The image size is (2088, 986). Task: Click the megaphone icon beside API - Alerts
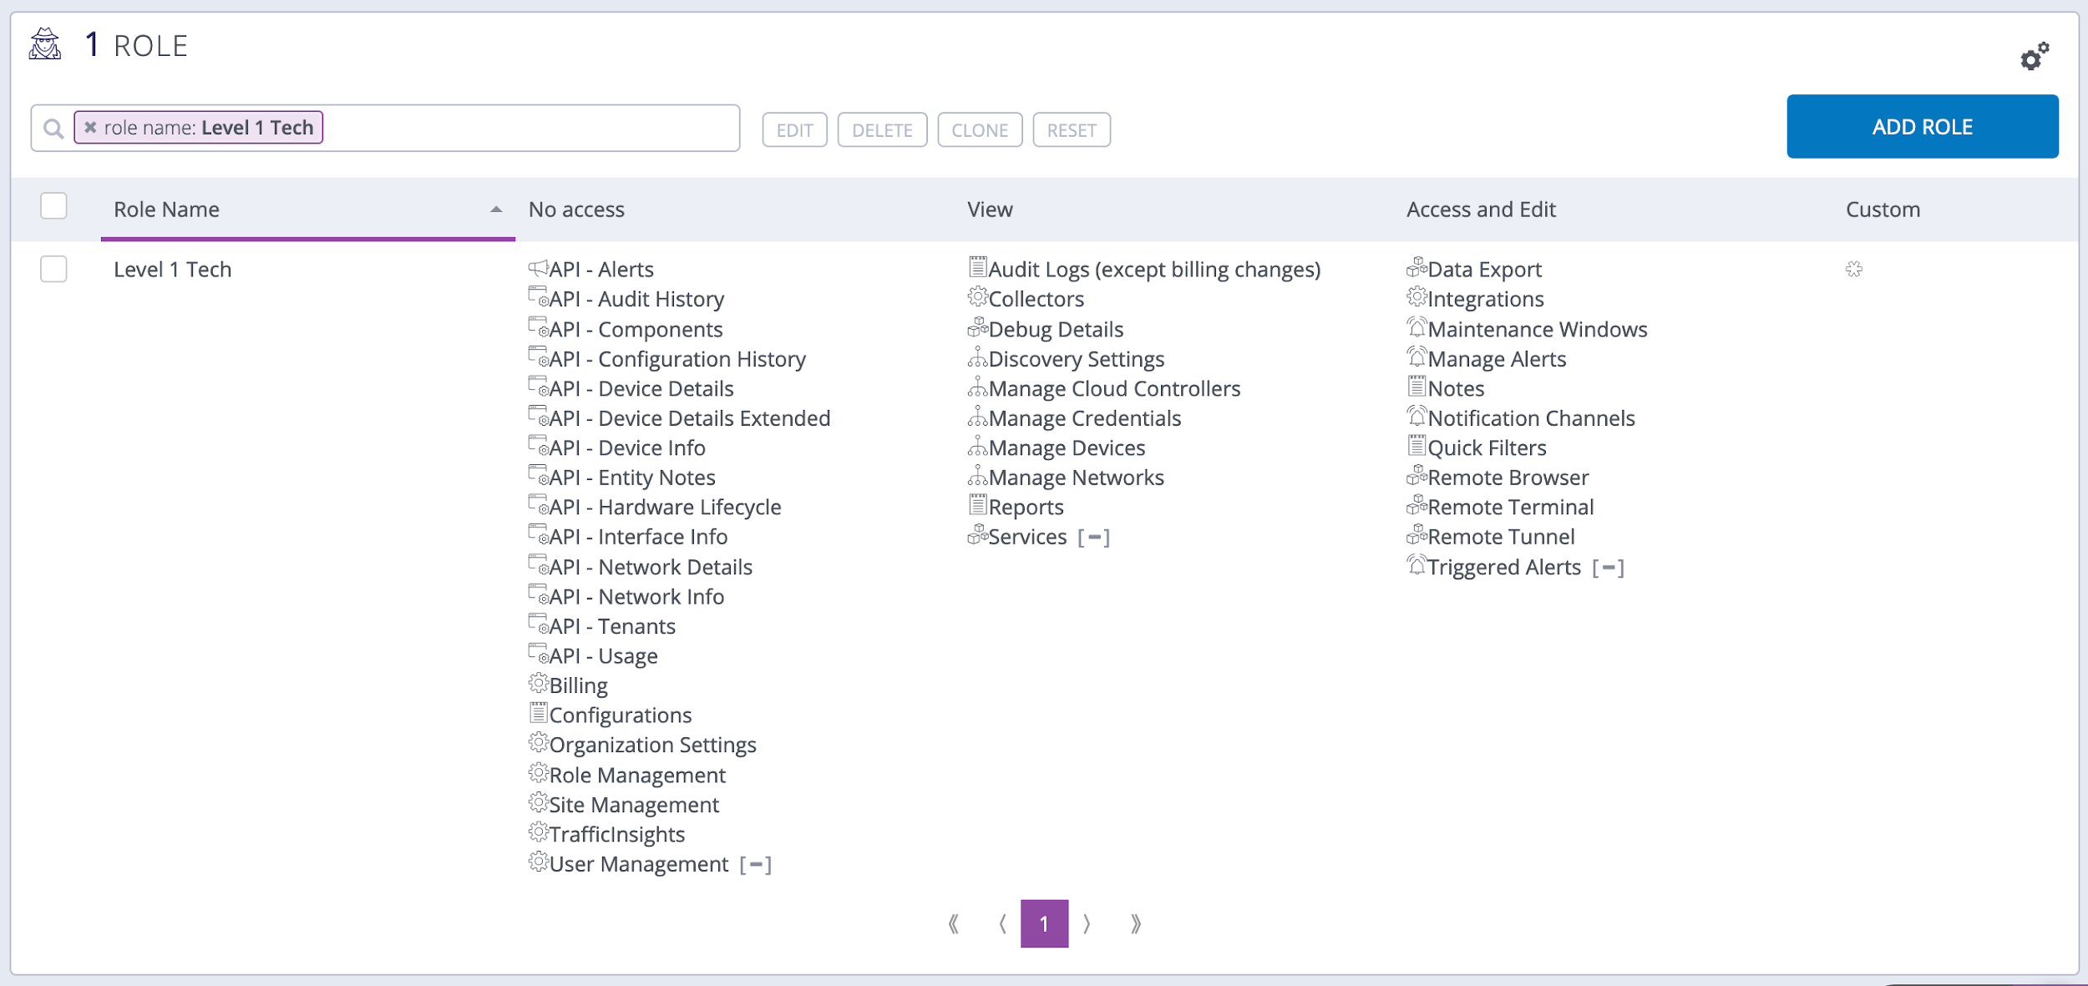click(x=537, y=267)
